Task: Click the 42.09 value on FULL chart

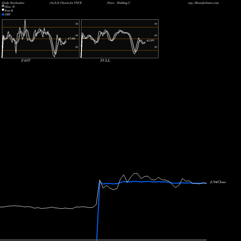Action: click(x=150, y=40)
